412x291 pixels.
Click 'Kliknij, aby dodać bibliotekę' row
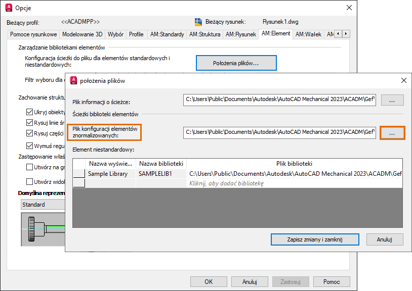[x=295, y=183]
